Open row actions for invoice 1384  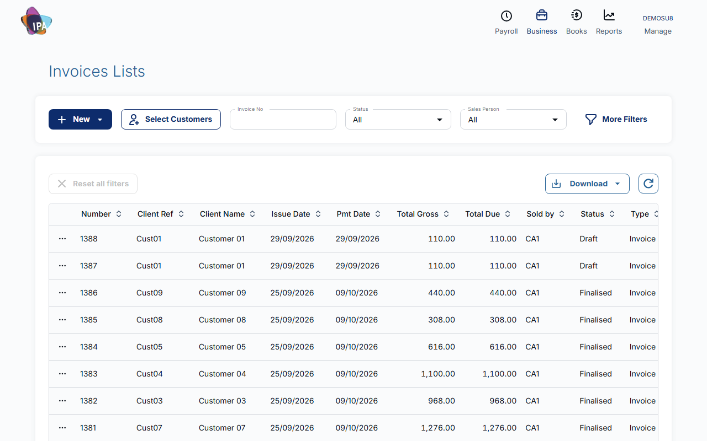click(62, 347)
